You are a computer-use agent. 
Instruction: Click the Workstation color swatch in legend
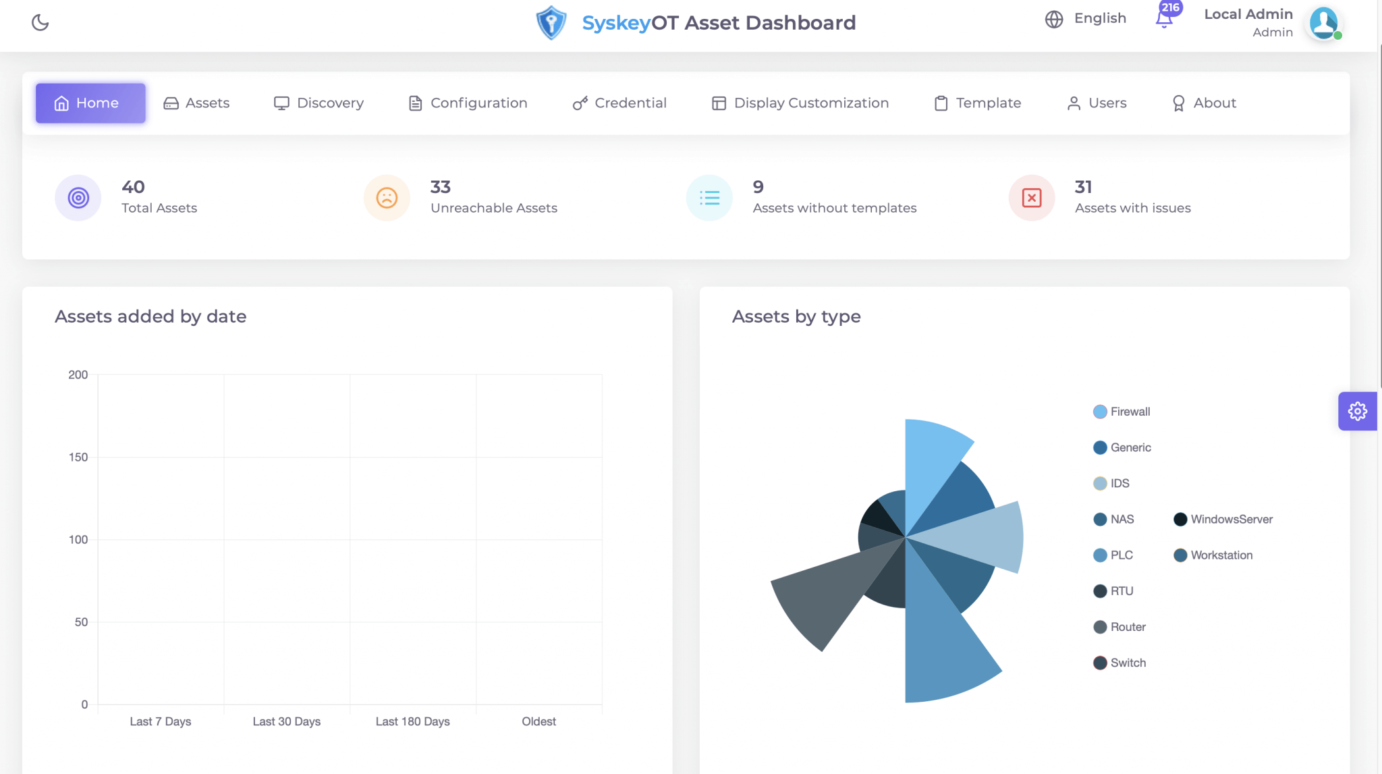1180,555
